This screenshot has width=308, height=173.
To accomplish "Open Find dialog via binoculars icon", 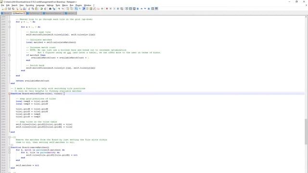I will coord(50,9).
